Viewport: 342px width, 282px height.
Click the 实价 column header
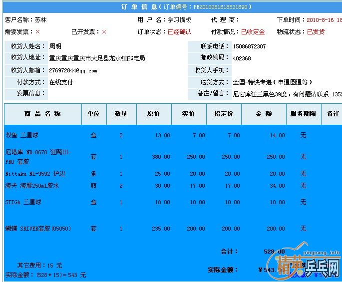click(189, 114)
